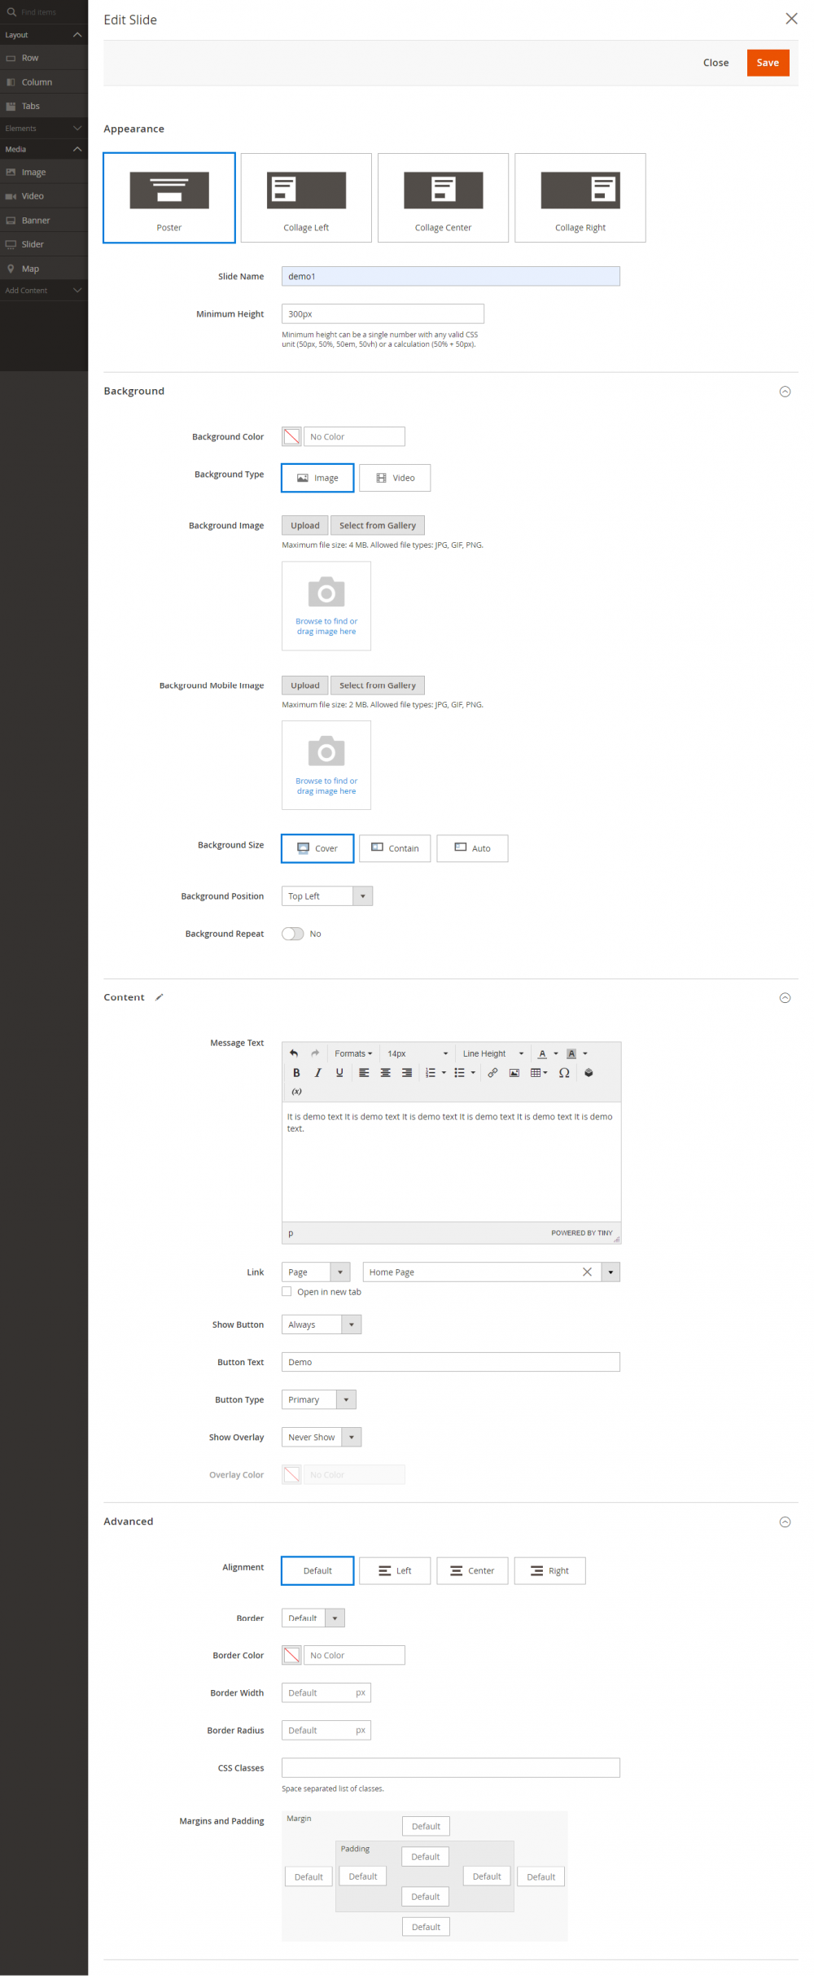This screenshot has height=1979, width=814.
Task: Expand the Add Content group
Action: tap(44, 290)
